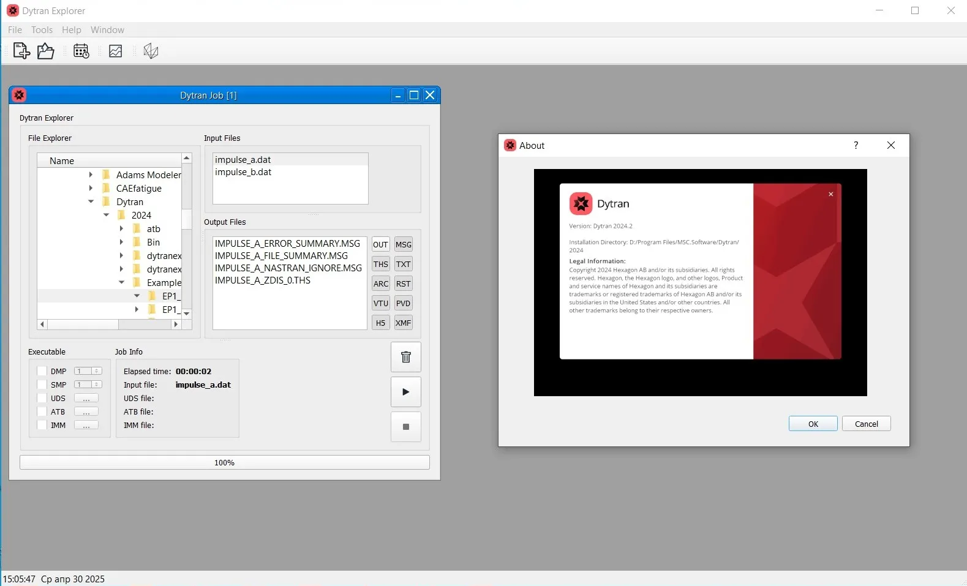Image resolution: width=967 pixels, height=586 pixels.
Task: Open the job scheduler calendar icon
Action: [81, 51]
